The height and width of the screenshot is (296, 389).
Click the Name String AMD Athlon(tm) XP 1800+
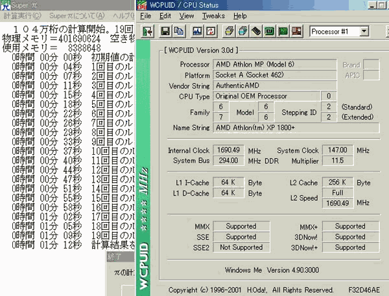pyautogui.click(x=296, y=128)
